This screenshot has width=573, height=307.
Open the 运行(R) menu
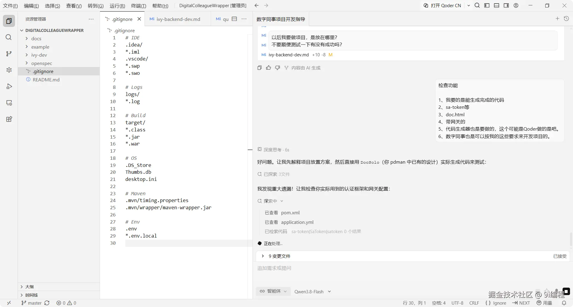(x=117, y=6)
